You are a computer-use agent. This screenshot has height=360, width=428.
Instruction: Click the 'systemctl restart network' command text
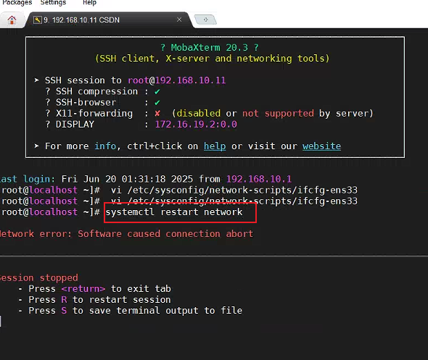174,212
